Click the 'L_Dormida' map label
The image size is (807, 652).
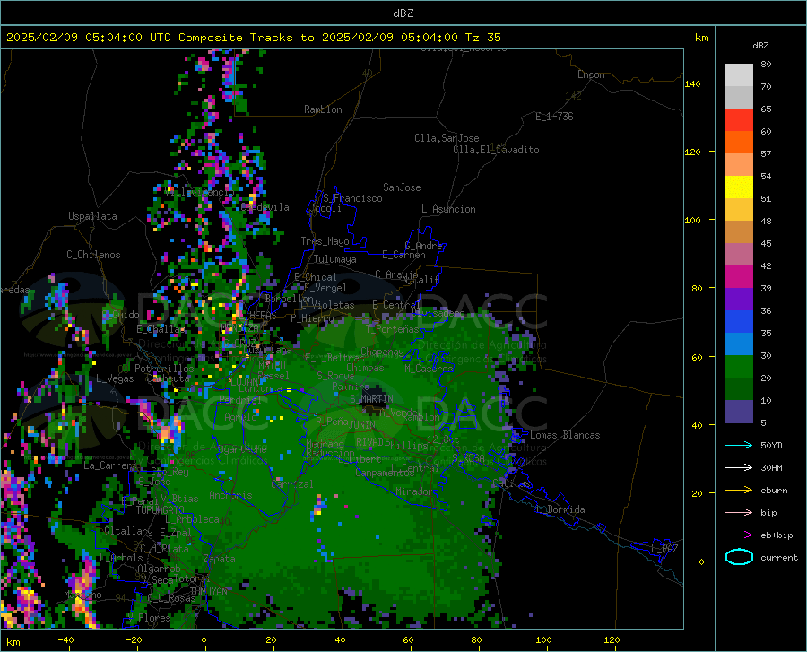560,509
